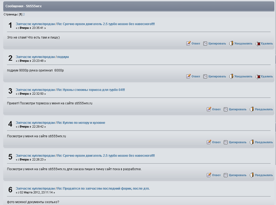Click 'Уведомлять' text link in message 3
Screen dimensions: 276x205
(264, 109)
